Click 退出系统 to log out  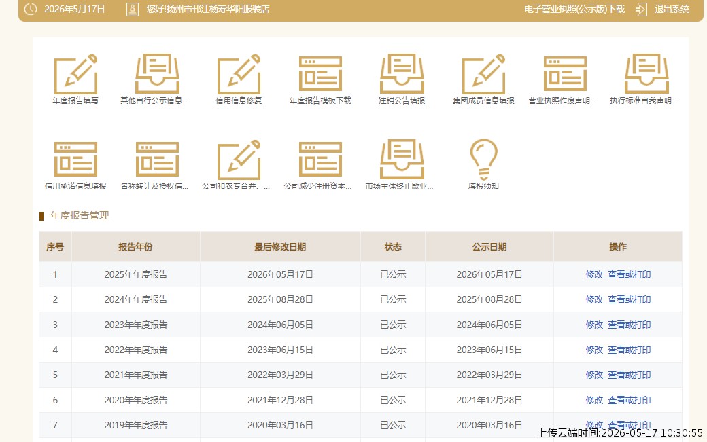pos(672,9)
